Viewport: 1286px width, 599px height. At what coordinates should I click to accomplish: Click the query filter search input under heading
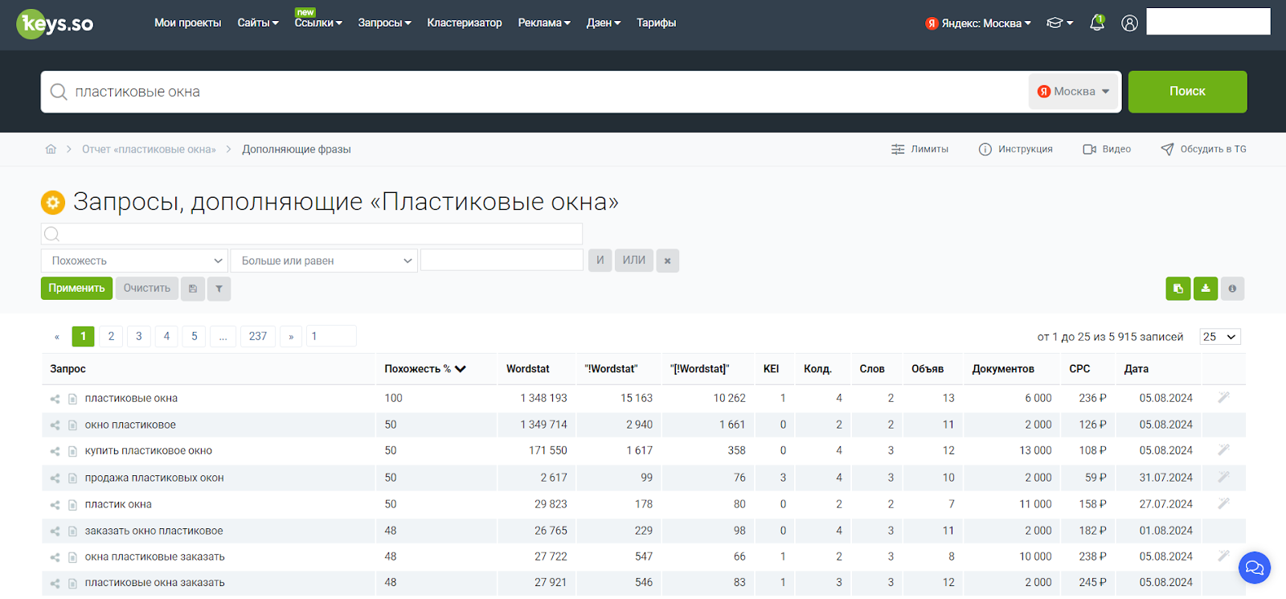coord(312,234)
